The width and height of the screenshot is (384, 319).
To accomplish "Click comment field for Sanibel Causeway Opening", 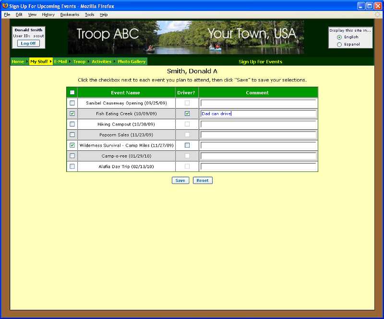I will (x=258, y=103).
